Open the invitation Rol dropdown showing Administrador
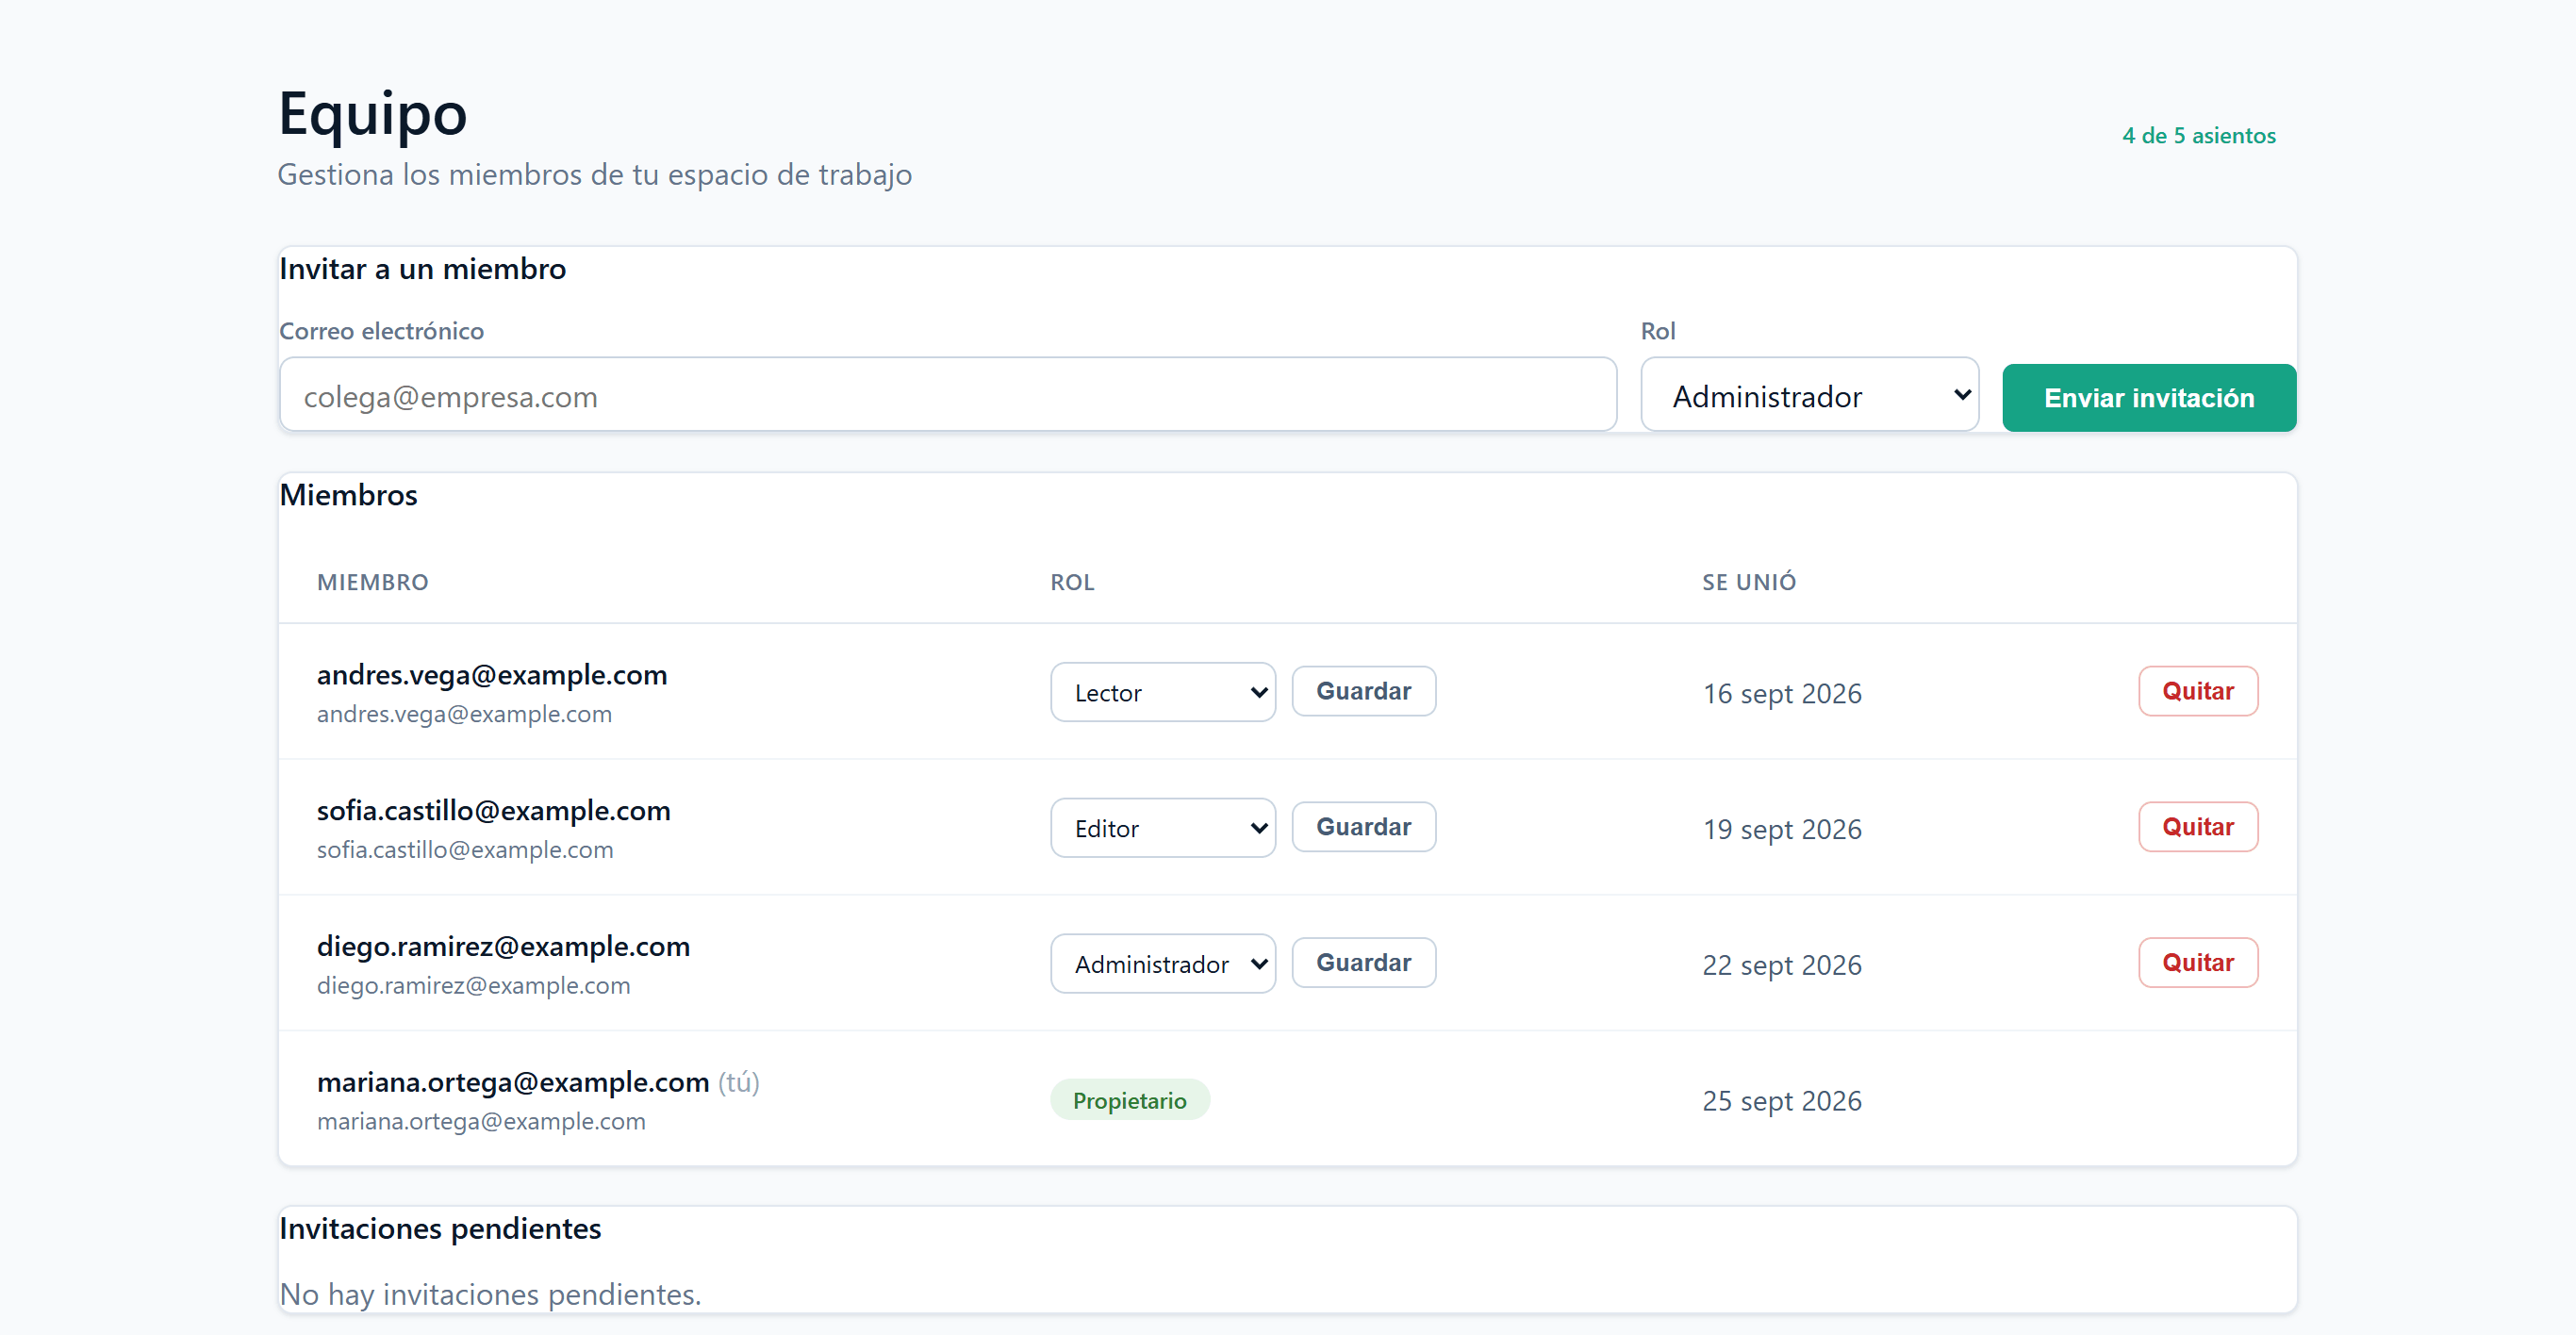The height and width of the screenshot is (1335, 2576). tap(1809, 396)
